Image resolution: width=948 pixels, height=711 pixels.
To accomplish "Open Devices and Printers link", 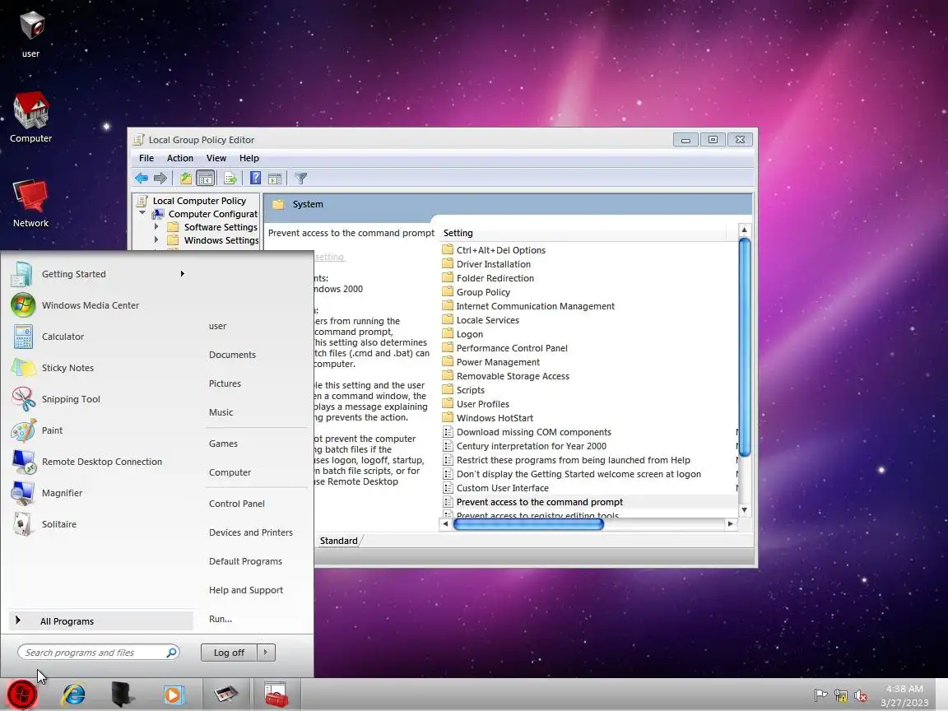I will (x=251, y=532).
